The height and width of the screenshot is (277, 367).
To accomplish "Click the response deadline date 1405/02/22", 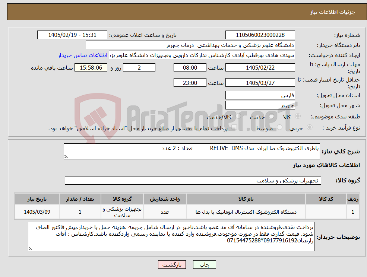I will (x=260, y=68).
